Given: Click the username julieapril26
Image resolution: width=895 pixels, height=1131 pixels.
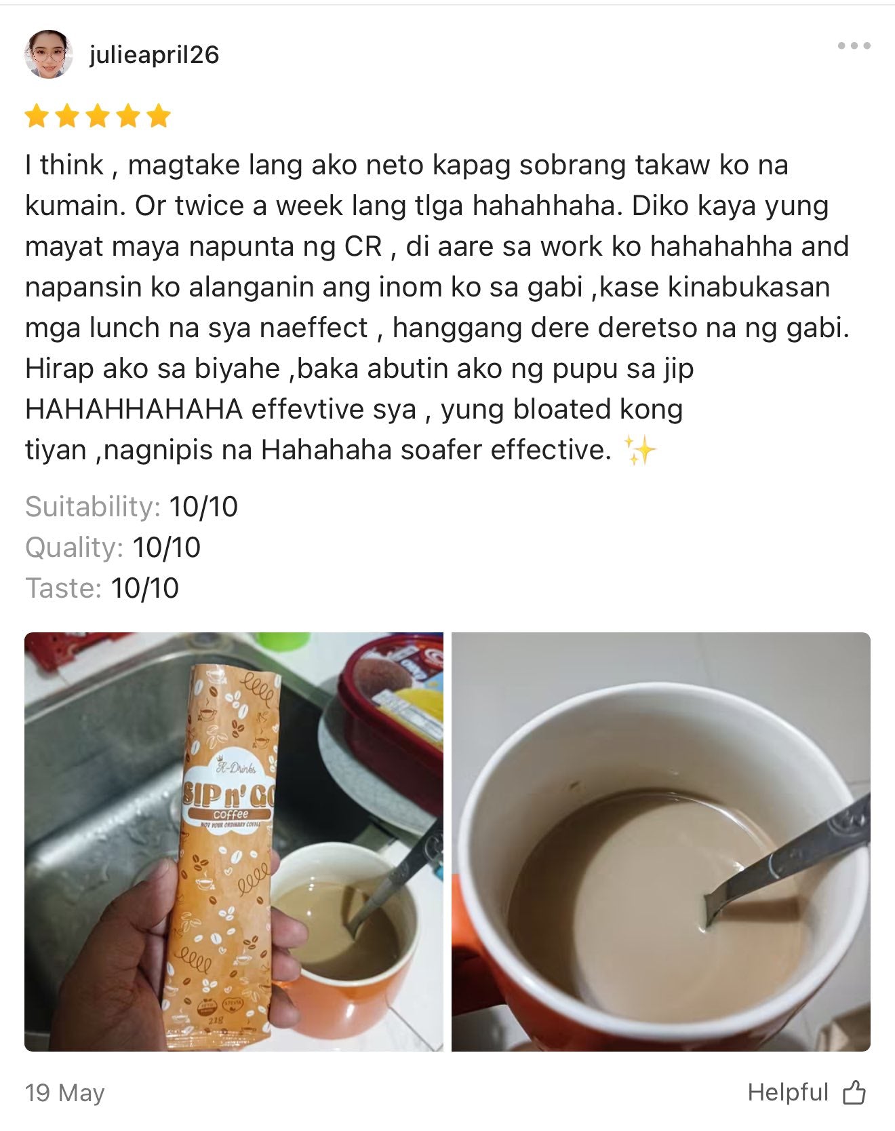Looking at the screenshot, I should 154,54.
